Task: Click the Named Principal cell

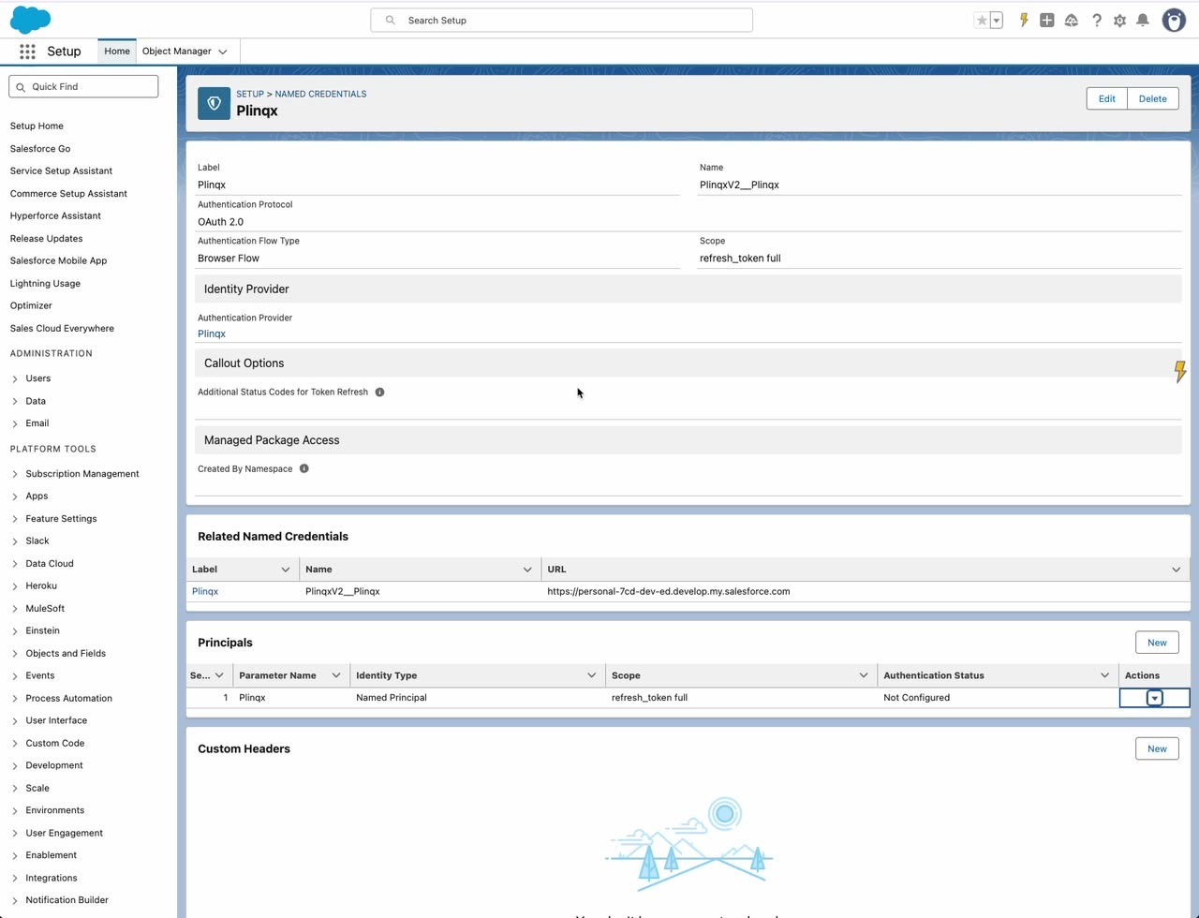Action: [x=478, y=698]
